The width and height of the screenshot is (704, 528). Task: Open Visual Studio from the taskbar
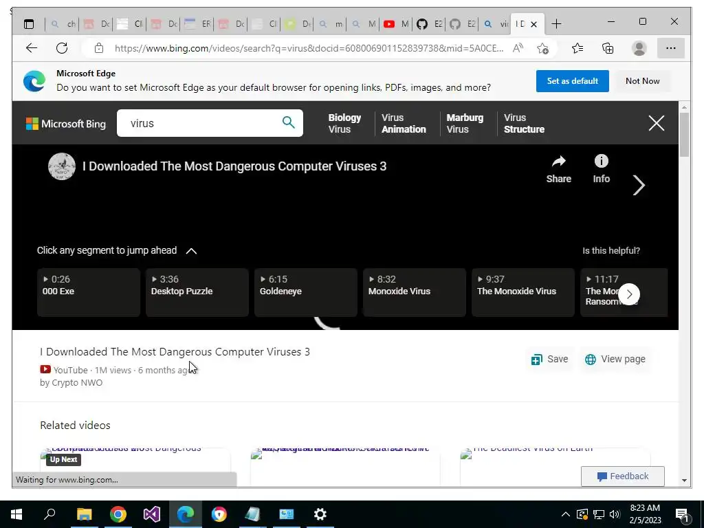(152, 514)
